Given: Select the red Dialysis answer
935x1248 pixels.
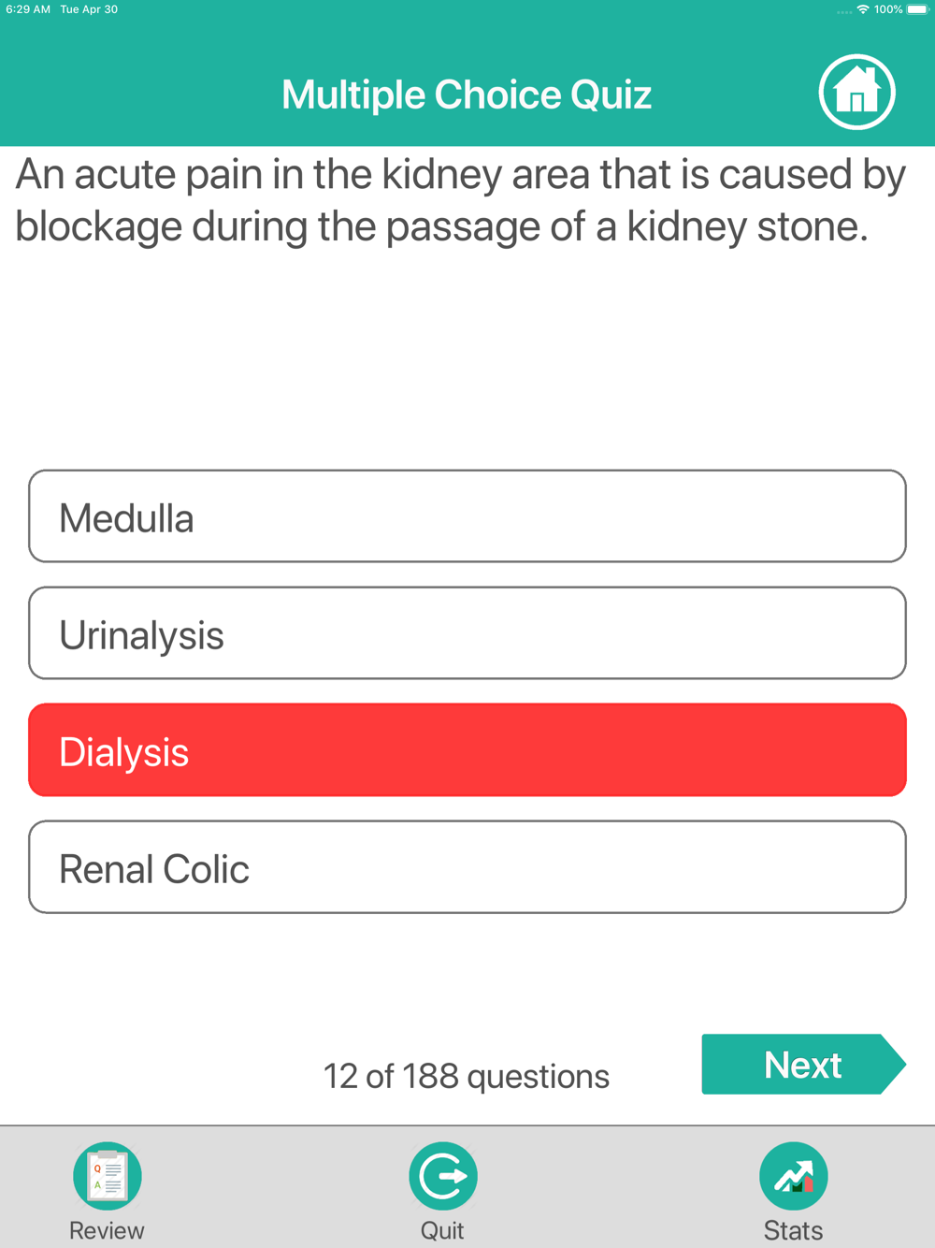Looking at the screenshot, I should tap(467, 750).
